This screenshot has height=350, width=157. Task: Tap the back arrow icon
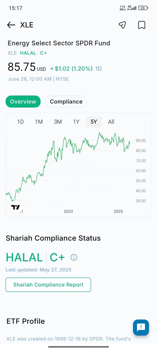[x=11, y=25]
